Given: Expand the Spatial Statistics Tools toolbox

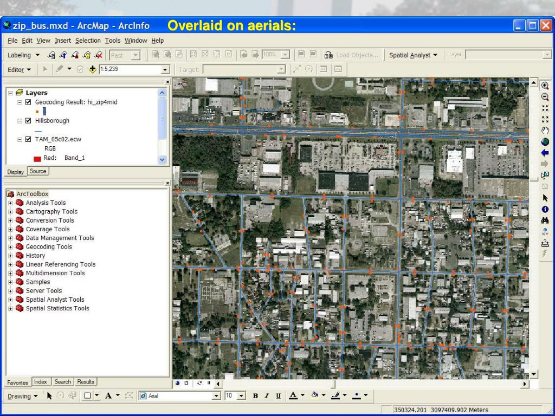Looking at the screenshot, I should pyautogui.click(x=11, y=308).
